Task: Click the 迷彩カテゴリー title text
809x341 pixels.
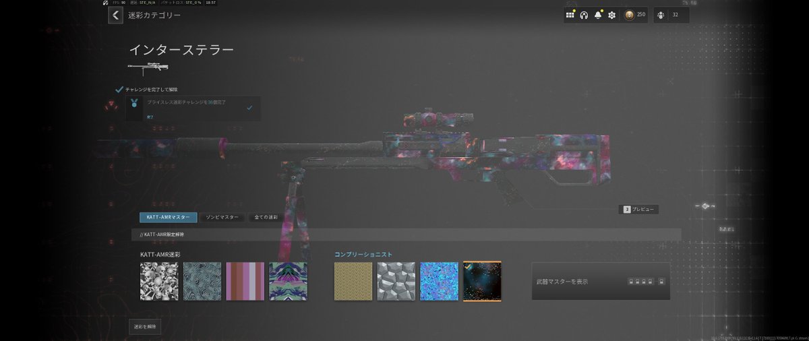Action: (154, 15)
